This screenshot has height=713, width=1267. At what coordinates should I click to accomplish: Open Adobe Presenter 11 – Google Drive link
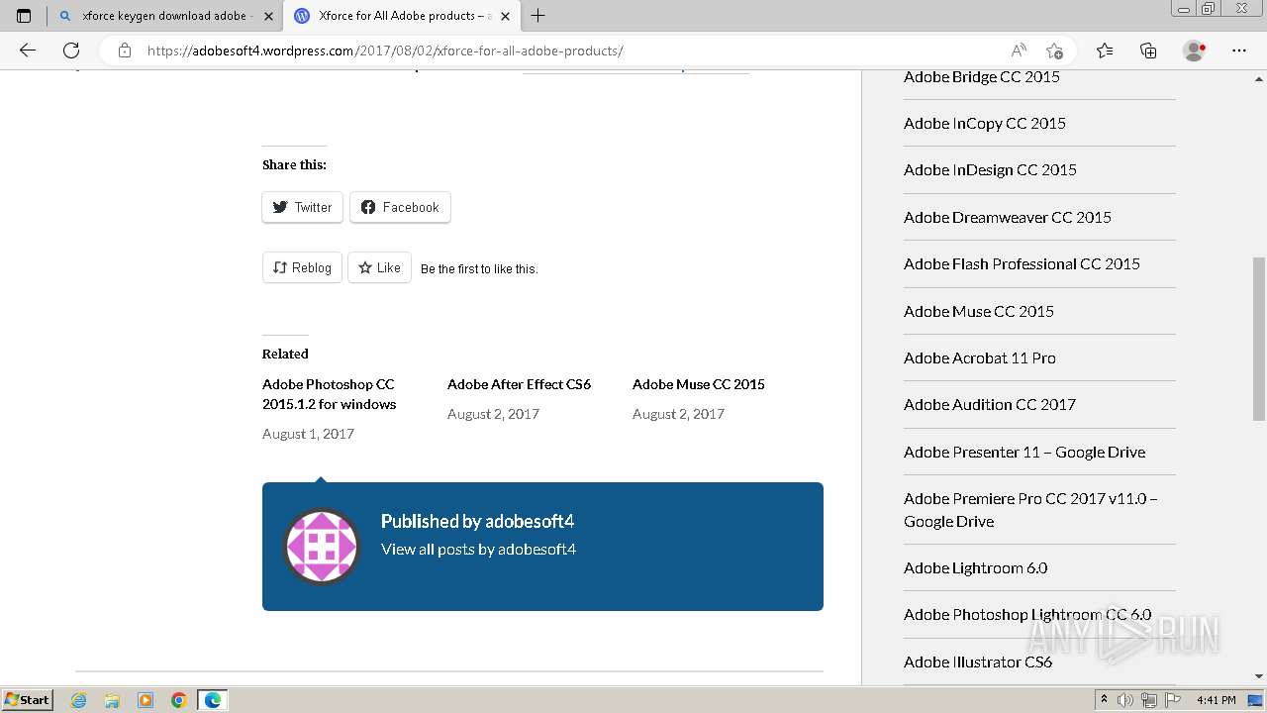[1024, 452]
